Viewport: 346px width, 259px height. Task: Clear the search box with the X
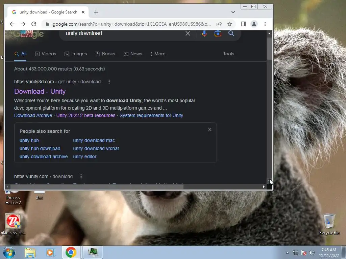coord(188,33)
